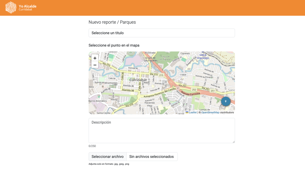
Task: Click the Yo Alcalde fingerprint logo
Action: [x=11, y=7]
